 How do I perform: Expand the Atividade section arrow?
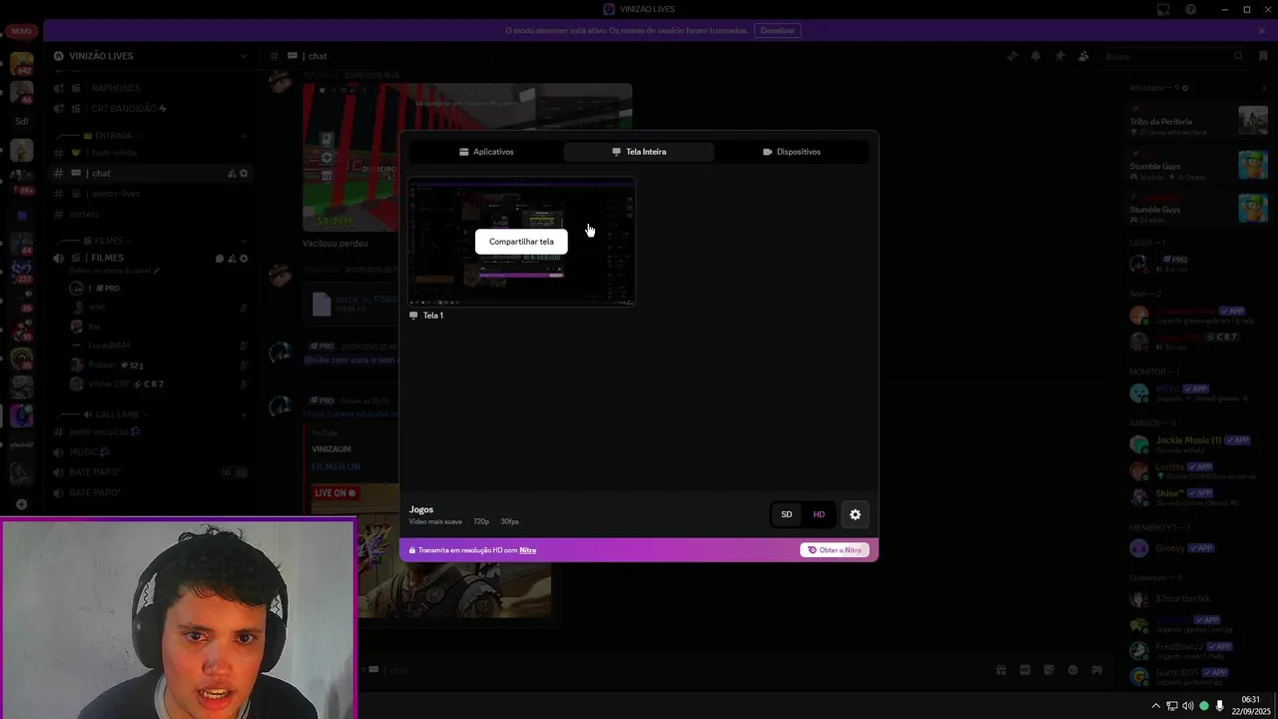click(x=1263, y=88)
